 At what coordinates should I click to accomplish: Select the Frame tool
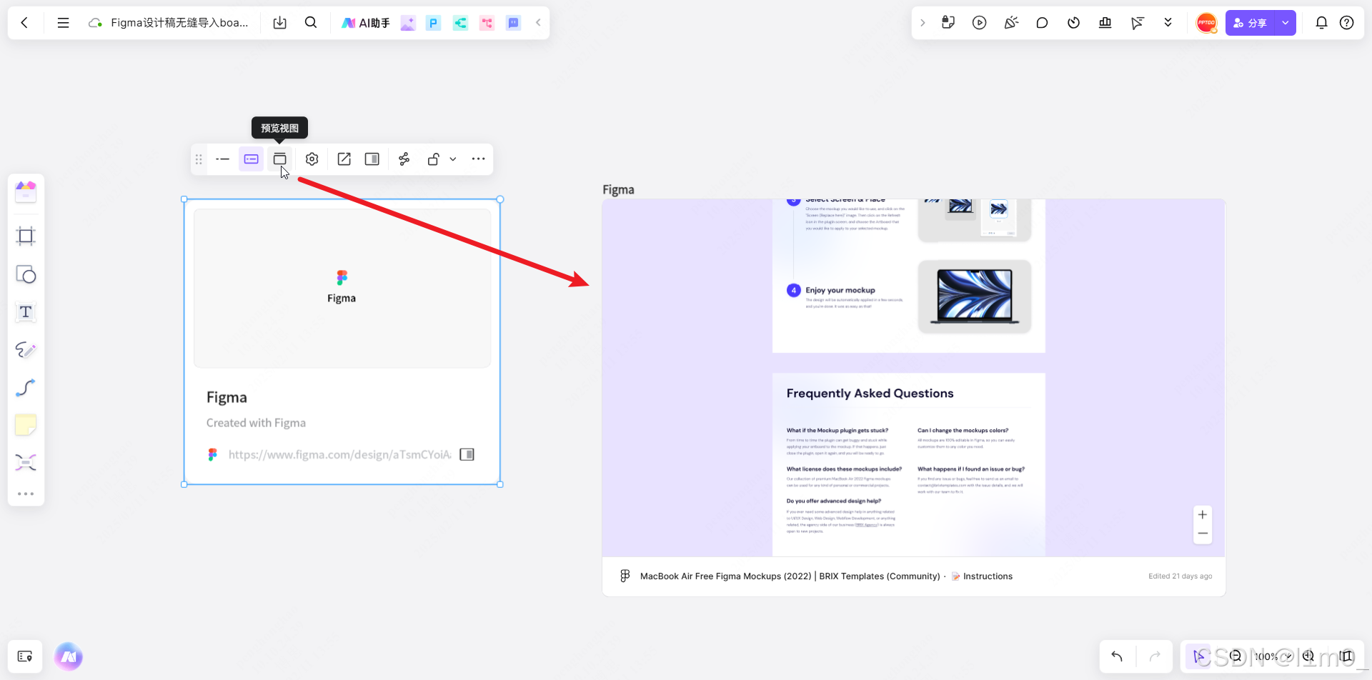click(x=26, y=236)
